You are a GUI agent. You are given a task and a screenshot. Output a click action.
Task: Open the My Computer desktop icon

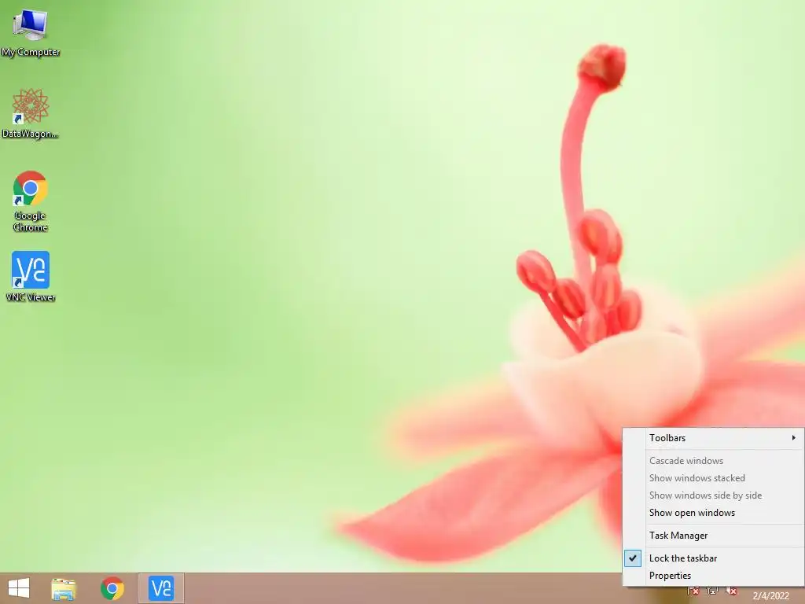(31, 31)
